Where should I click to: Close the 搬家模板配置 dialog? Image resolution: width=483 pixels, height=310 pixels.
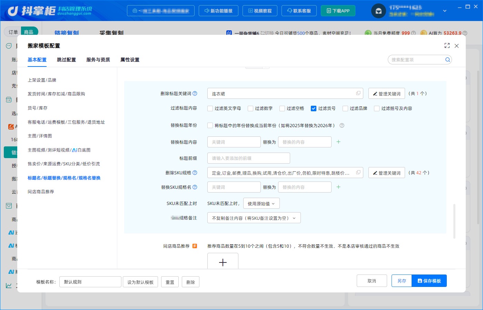point(456,46)
